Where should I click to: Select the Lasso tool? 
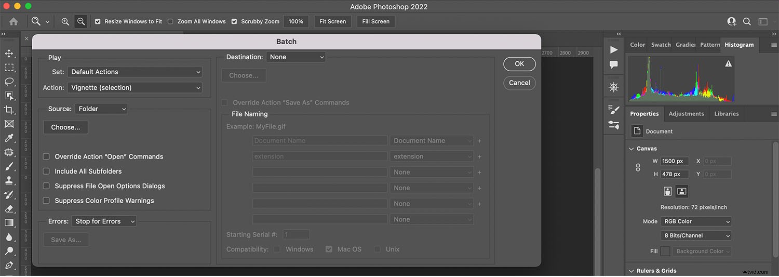9,82
